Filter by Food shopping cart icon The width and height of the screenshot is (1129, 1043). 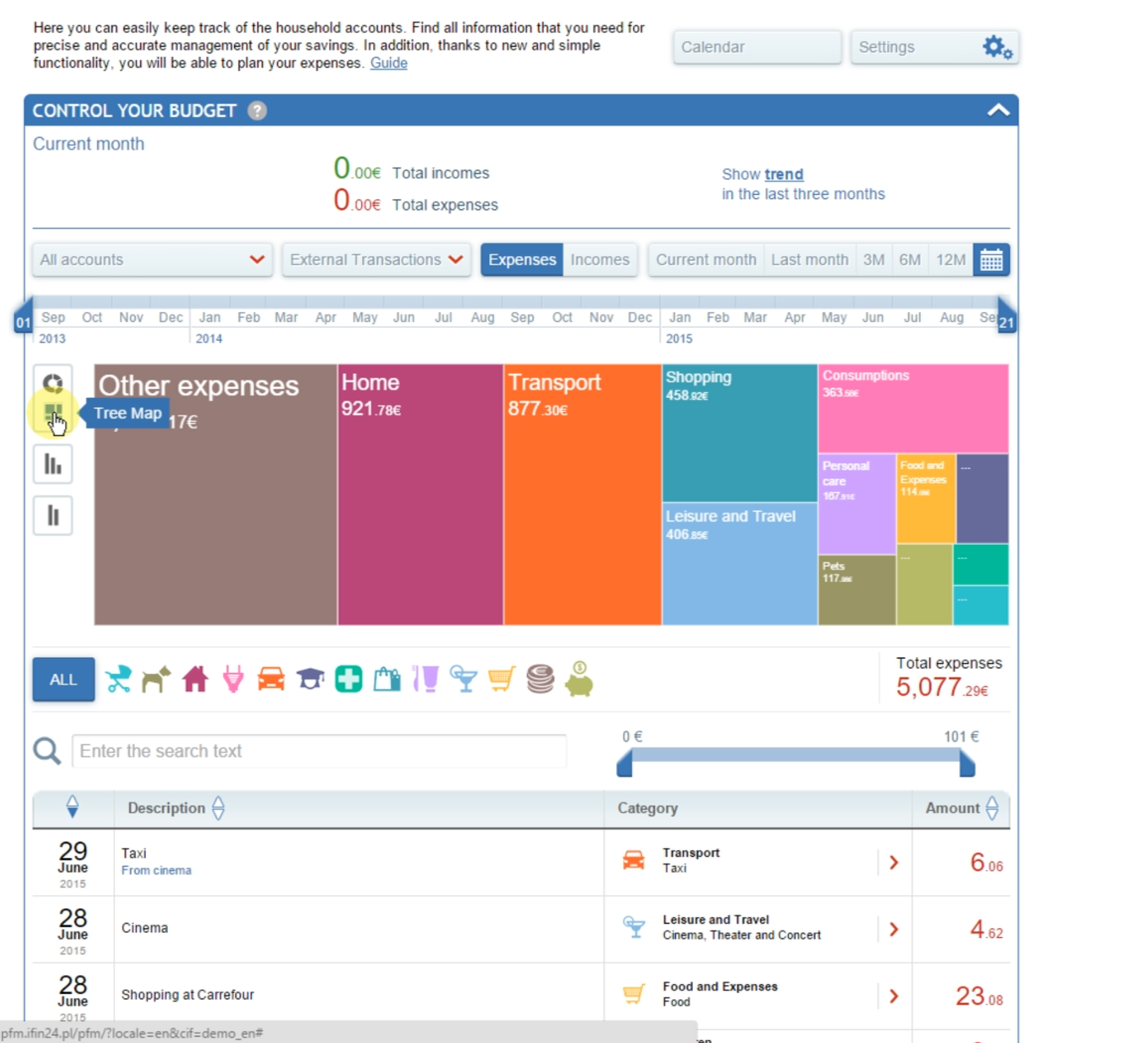tap(502, 679)
